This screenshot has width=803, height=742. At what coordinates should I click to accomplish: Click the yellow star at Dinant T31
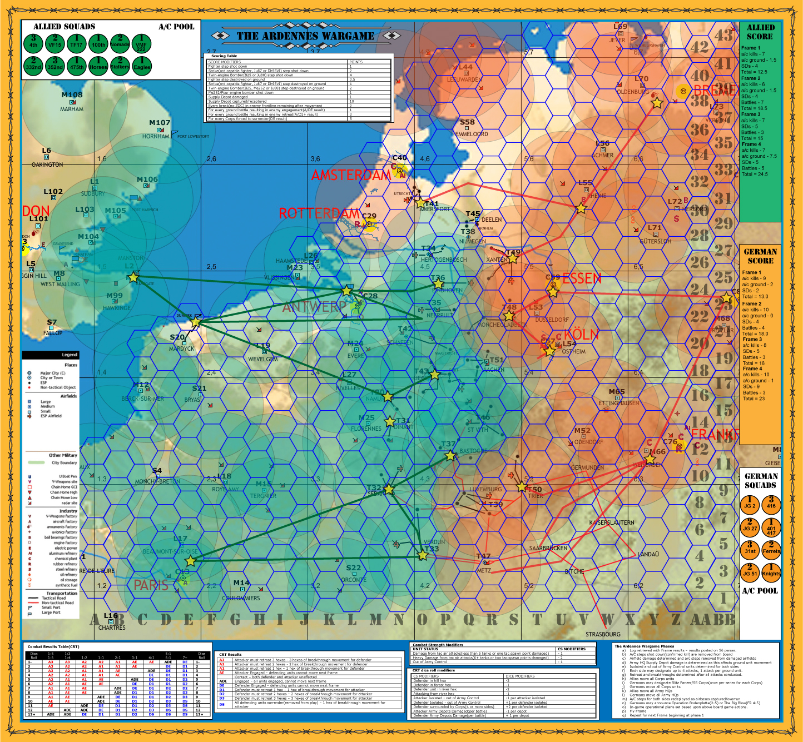click(x=390, y=422)
